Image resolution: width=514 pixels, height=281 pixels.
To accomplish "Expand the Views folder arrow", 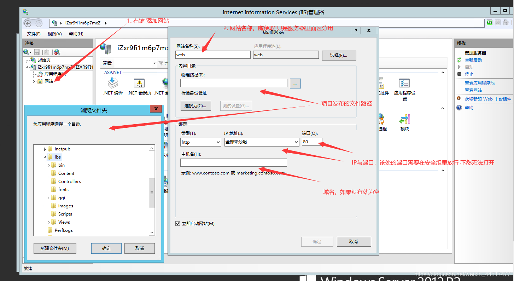I will [x=48, y=222].
